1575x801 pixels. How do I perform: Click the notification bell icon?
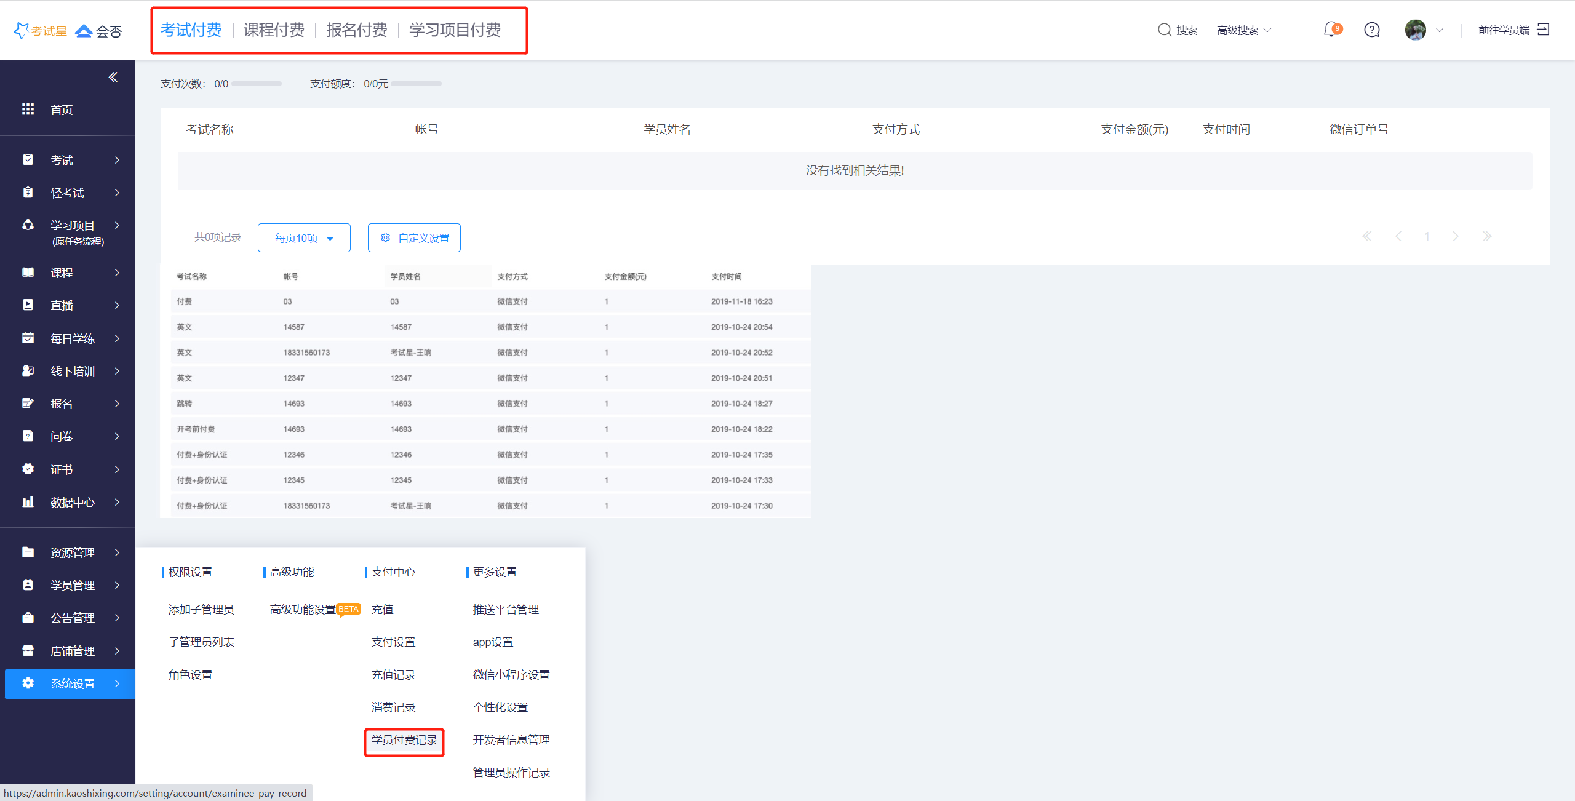pyautogui.click(x=1331, y=30)
